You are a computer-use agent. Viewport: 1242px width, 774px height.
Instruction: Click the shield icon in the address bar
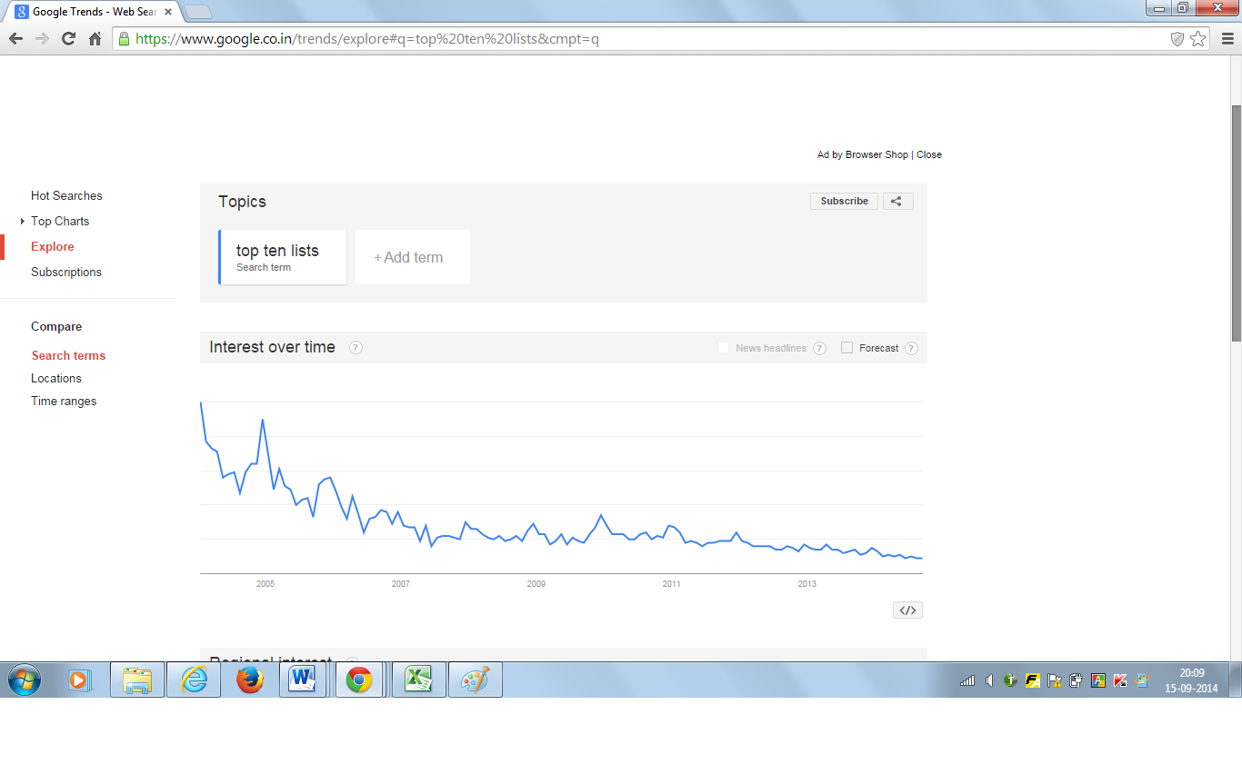(x=1177, y=39)
